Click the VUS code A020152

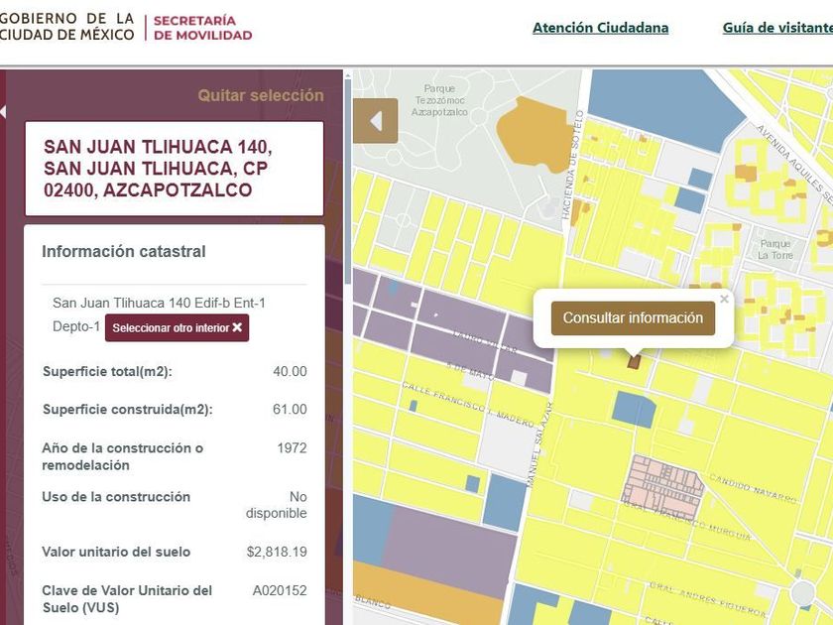(280, 590)
